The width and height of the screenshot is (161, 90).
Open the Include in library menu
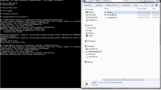112,5
